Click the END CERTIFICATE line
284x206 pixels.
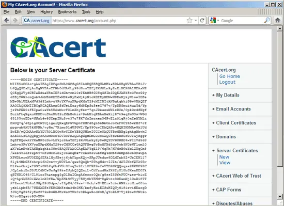coord(37,200)
